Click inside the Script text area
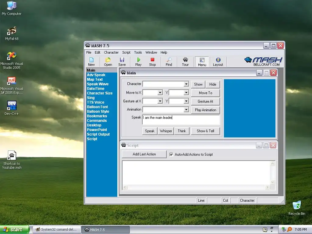Image resolution: width=312 pixels, height=234 pixels. tap(196, 173)
